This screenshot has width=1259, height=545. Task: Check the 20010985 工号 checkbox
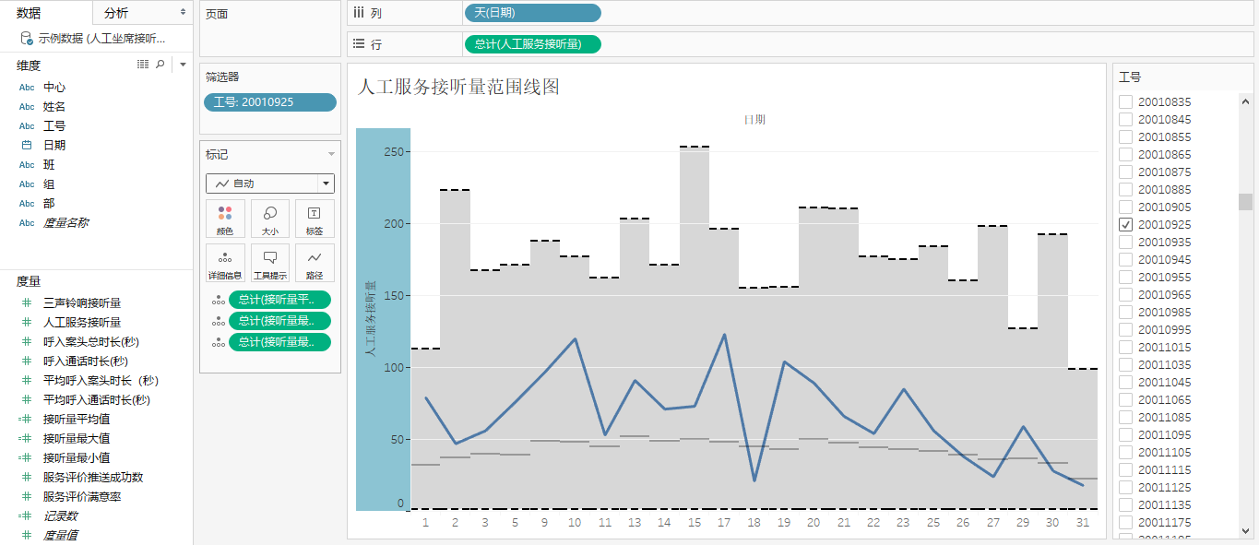[x=1125, y=313]
